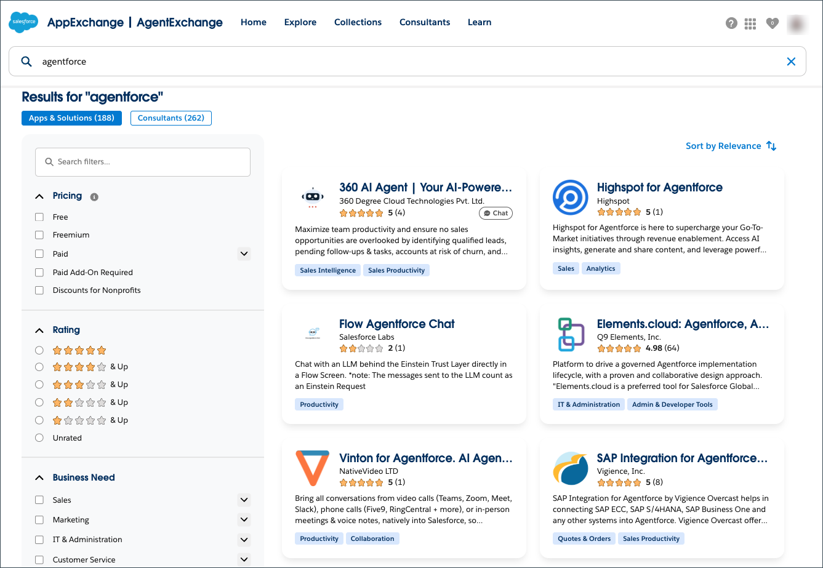Collapse the Business Need filter section
The height and width of the screenshot is (568, 823).
click(x=39, y=478)
